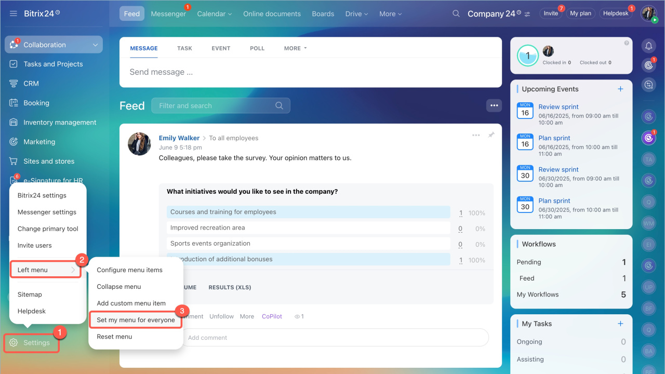Click the notifications bell icon

click(x=648, y=46)
